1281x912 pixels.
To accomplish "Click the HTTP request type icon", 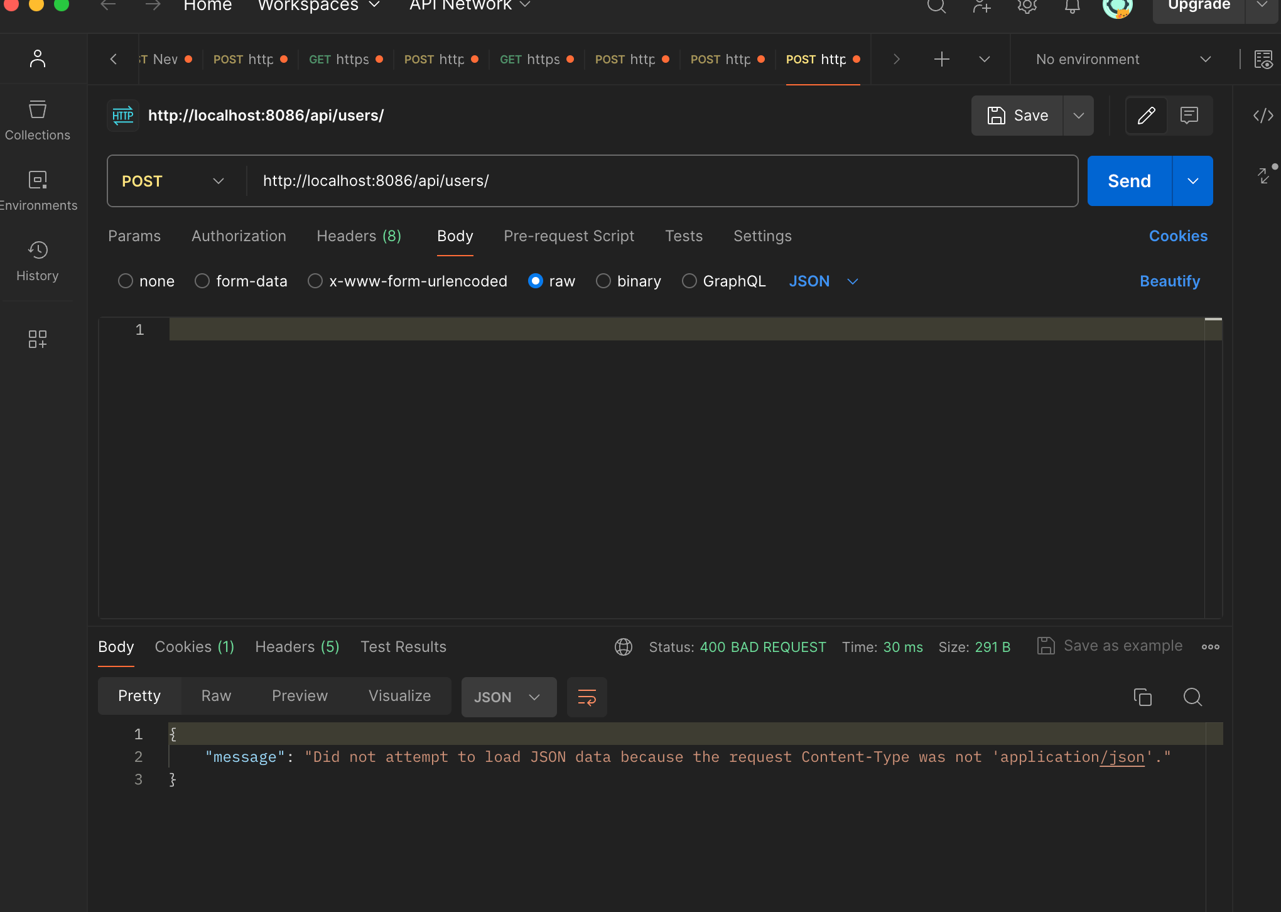I will pyautogui.click(x=123, y=116).
